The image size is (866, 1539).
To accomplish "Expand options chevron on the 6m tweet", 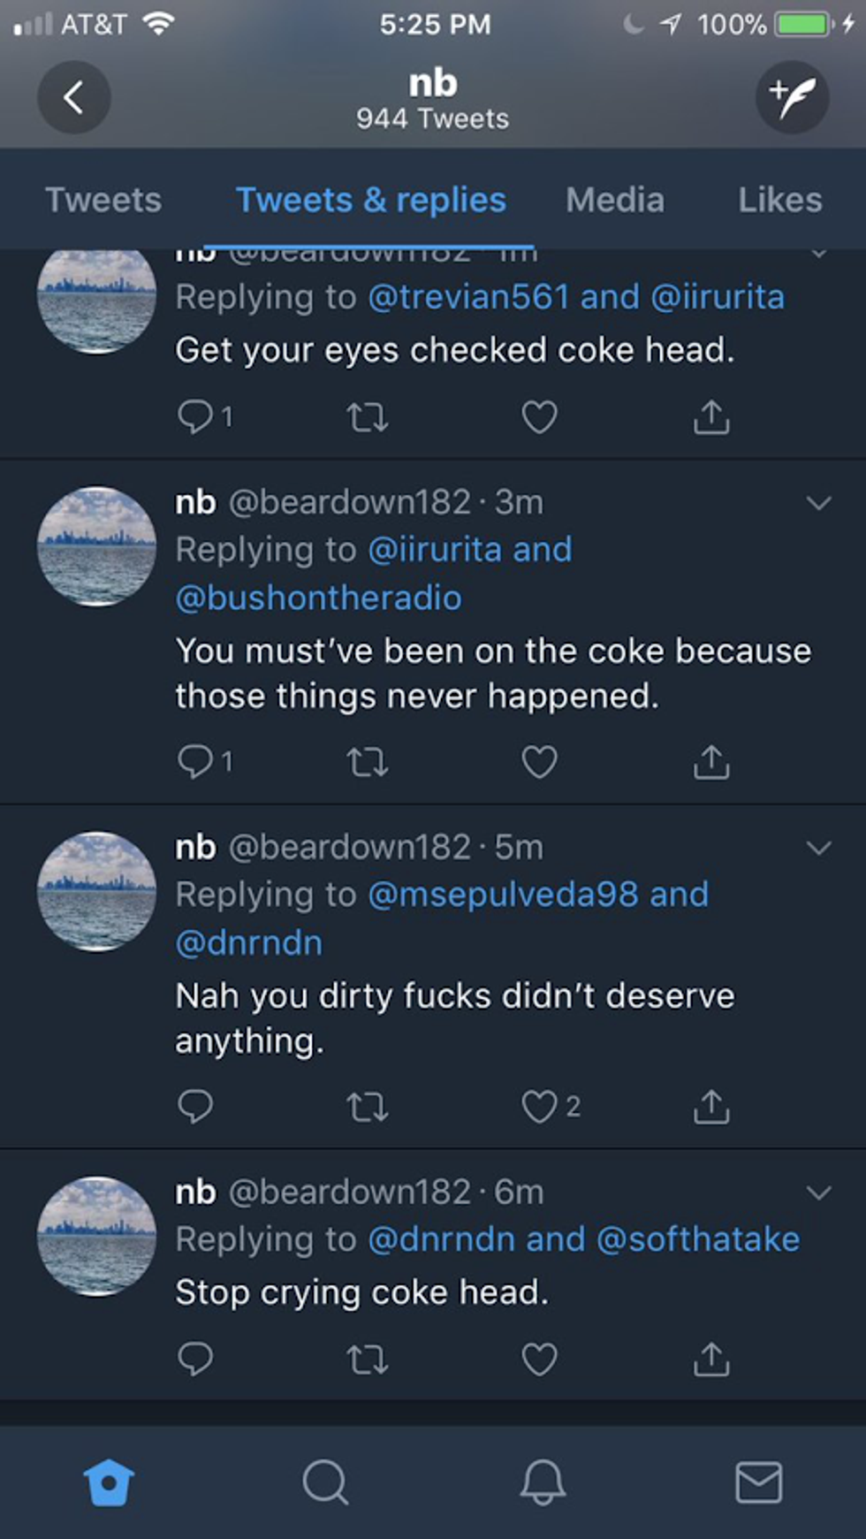I will point(819,1193).
